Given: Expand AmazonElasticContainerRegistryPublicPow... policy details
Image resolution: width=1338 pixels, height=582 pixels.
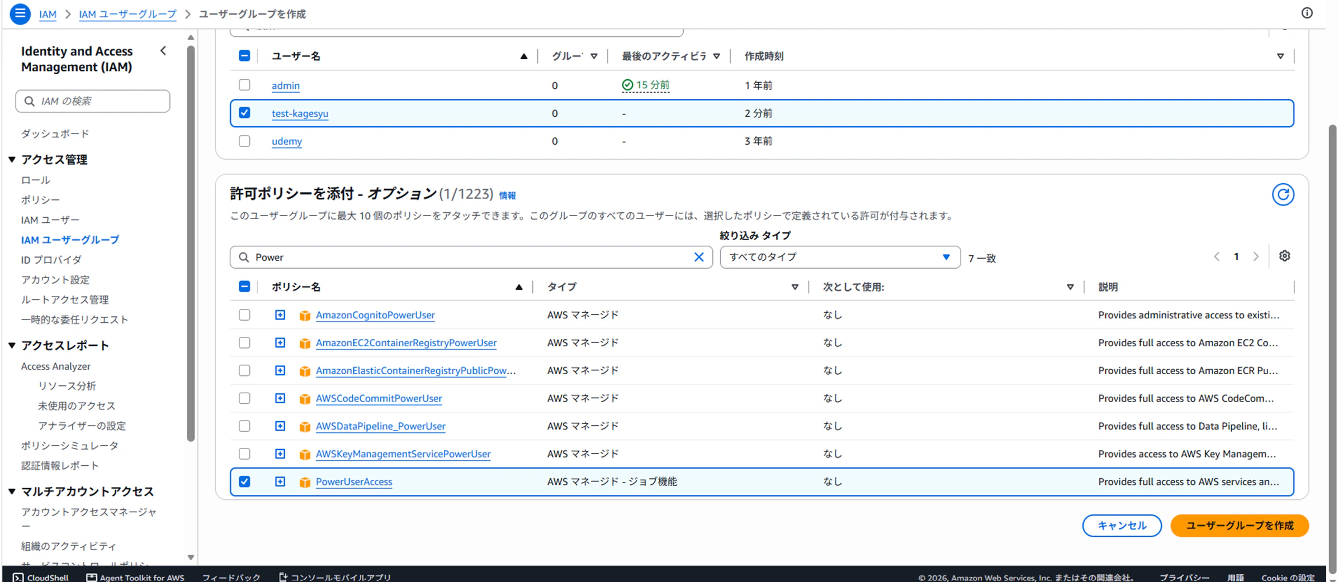Looking at the screenshot, I should click(280, 370).
